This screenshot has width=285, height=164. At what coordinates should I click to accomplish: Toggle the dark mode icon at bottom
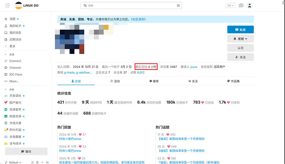38,162
